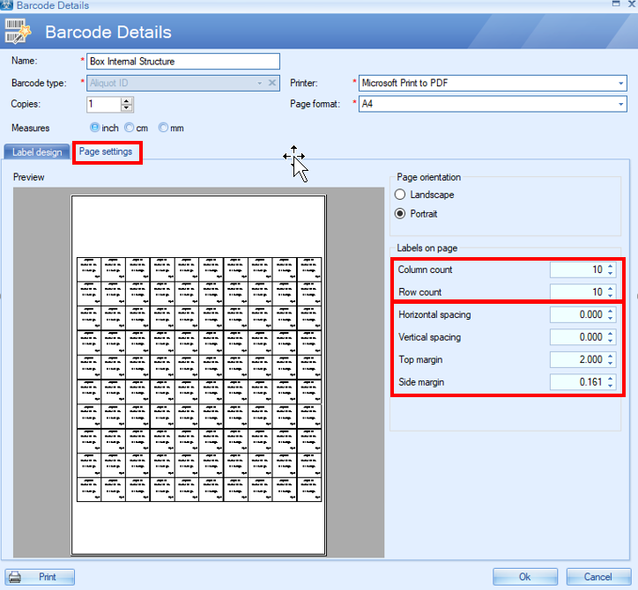Switch to the Label design tab
The image size is (638, 590).
[x=37, y=152]
